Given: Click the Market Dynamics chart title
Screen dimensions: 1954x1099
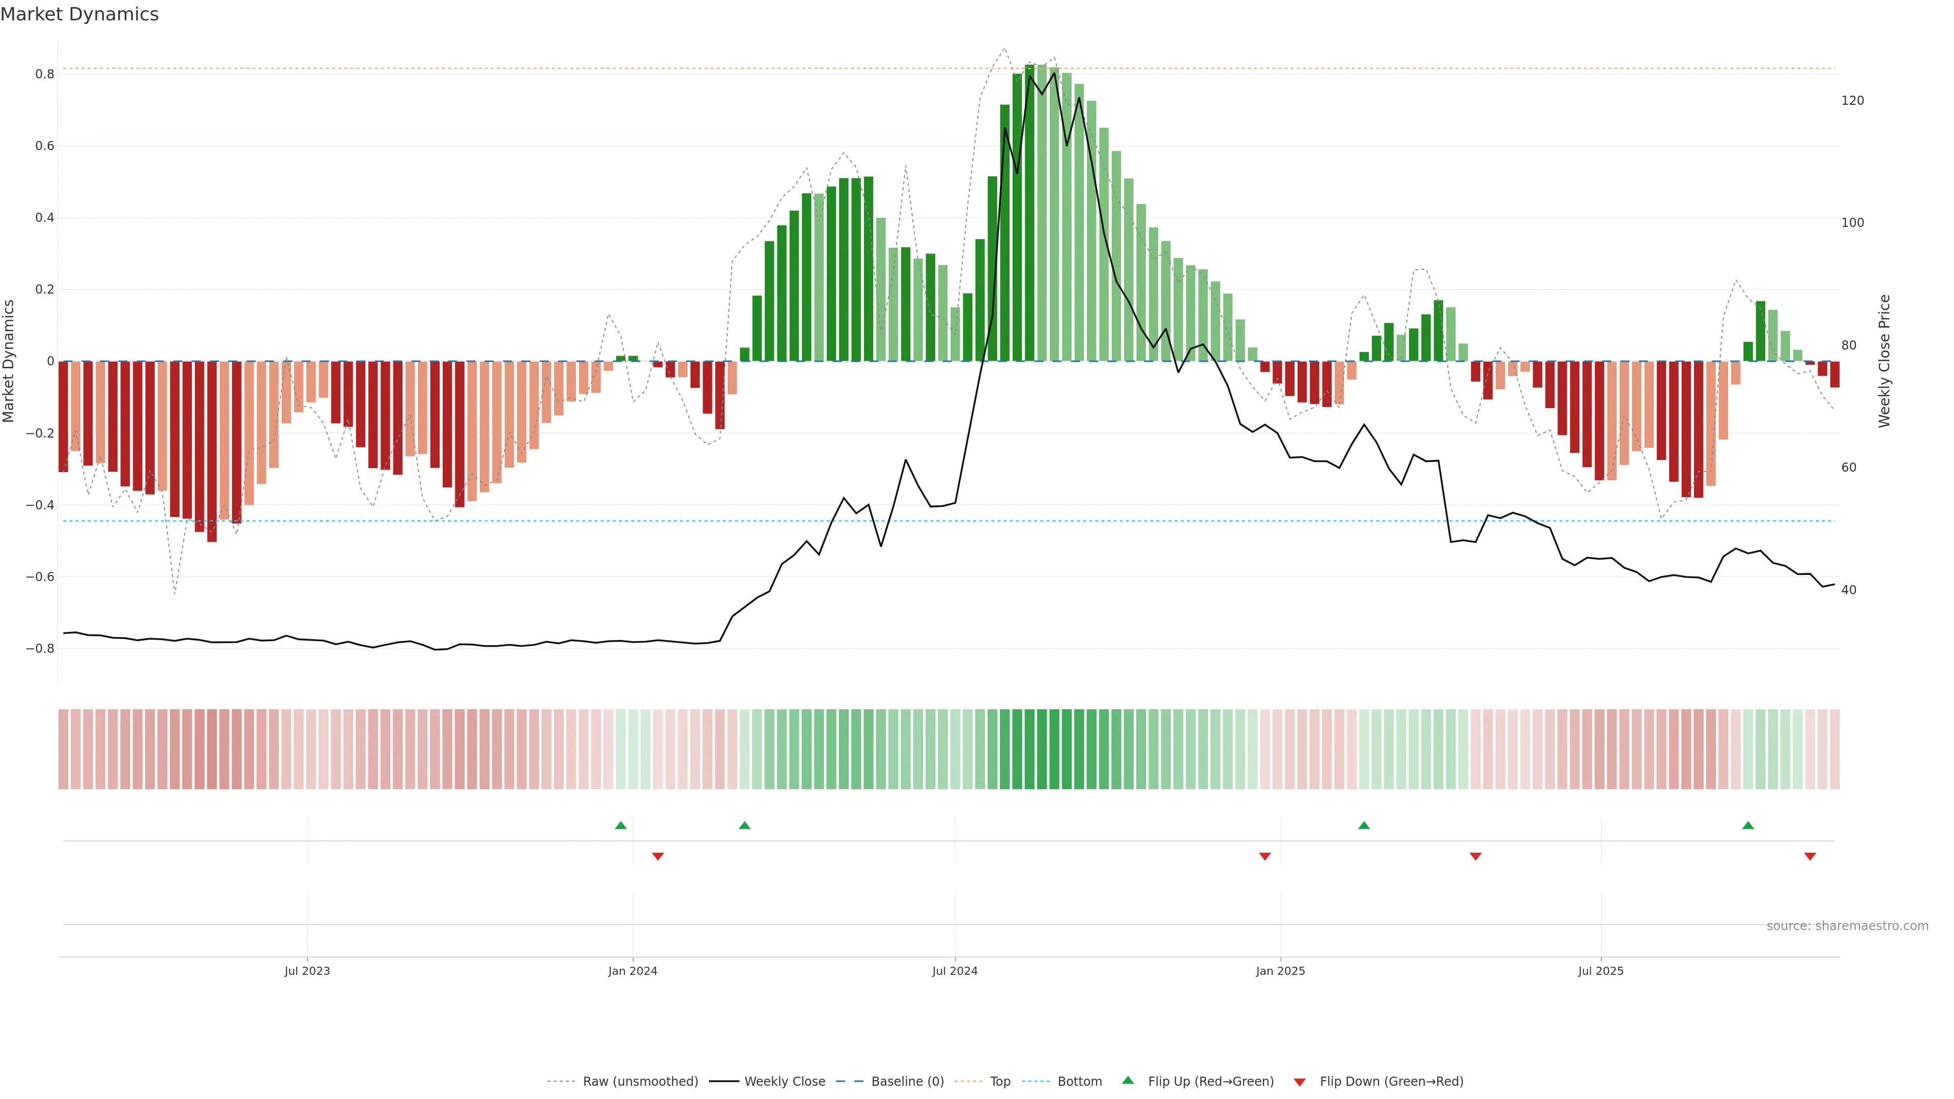Looking at the screenshot, I should [x=80, y=14].
